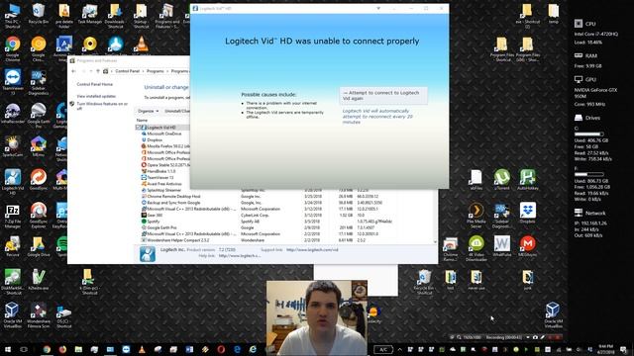Open Task Manager desktop shortcut
This screenshot has height=356, width=634.
90,14
